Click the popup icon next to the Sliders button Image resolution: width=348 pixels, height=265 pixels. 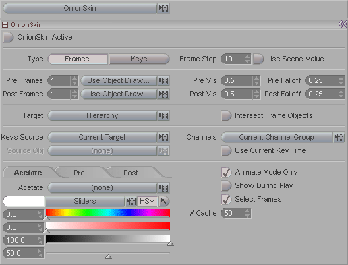point(131,202)
